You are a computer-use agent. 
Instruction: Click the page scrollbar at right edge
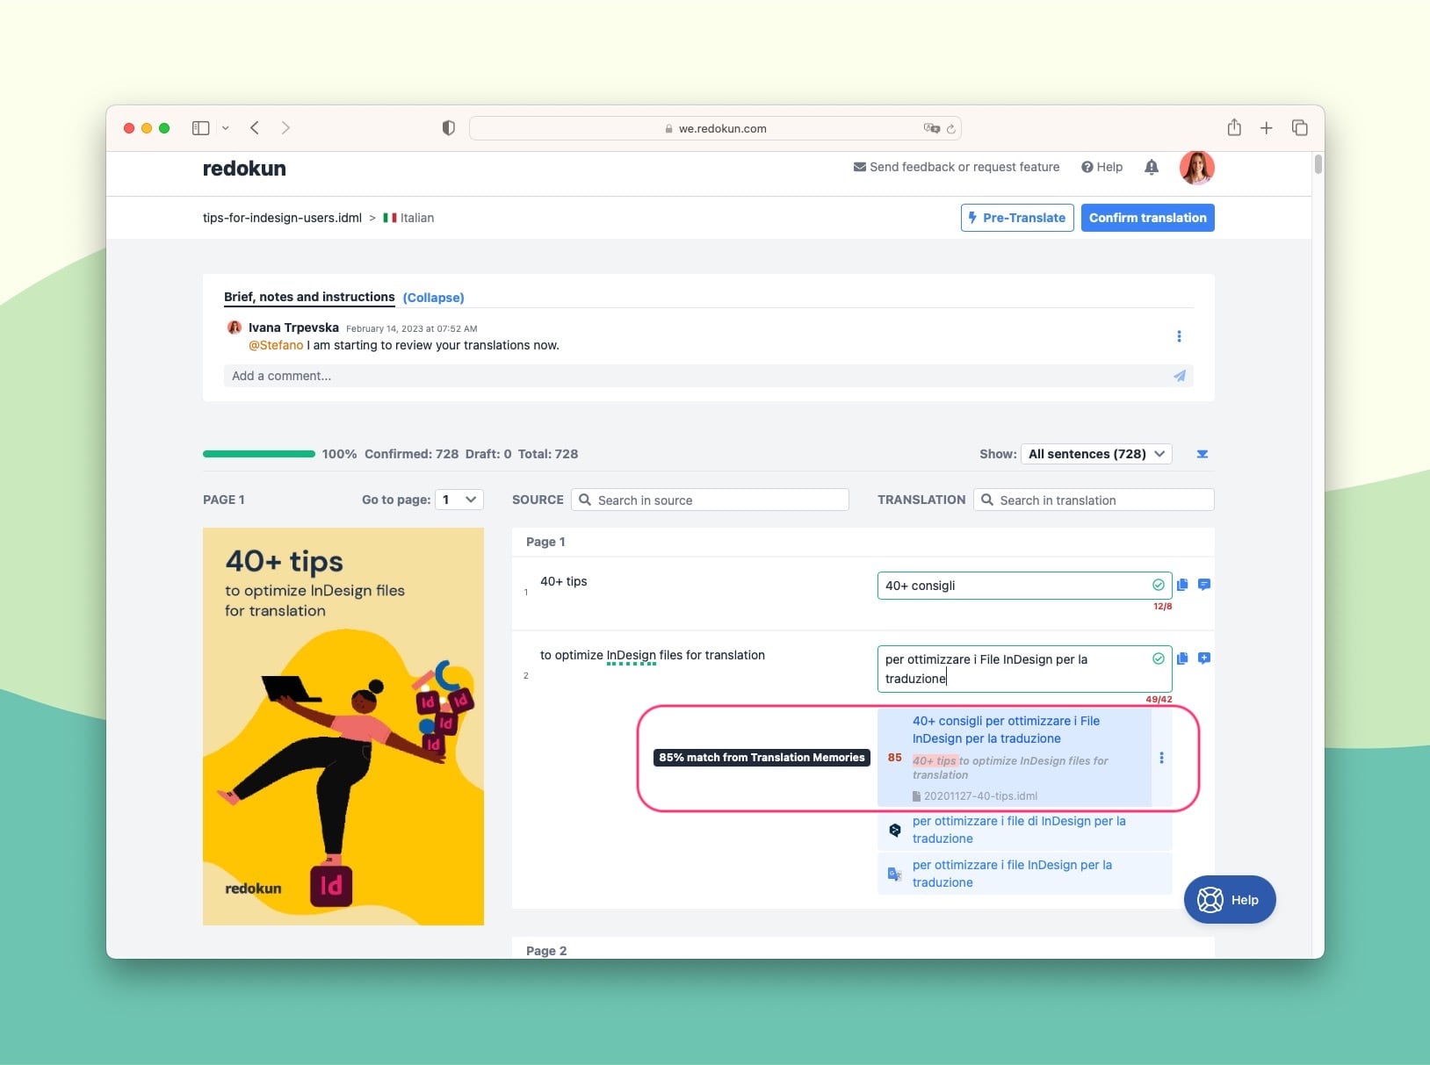point(1318,164)
